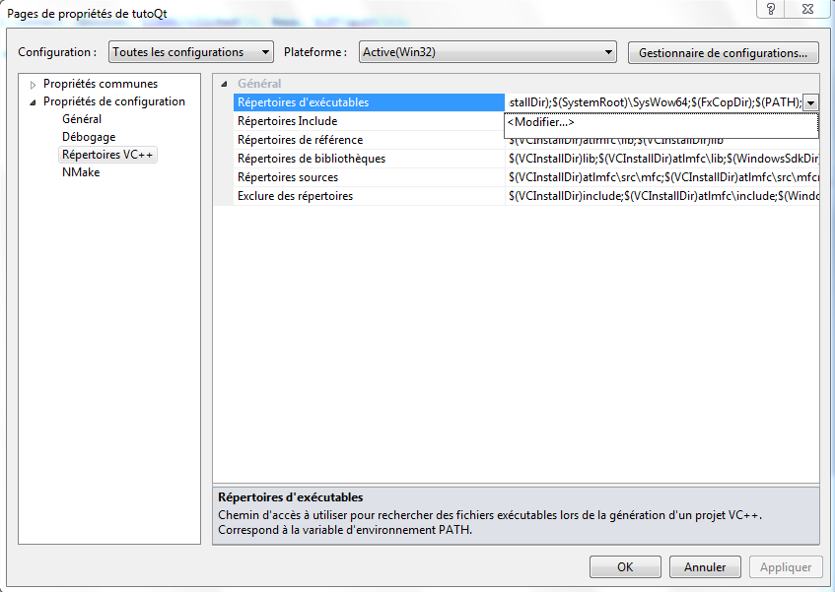The width and height of the screenshot is (835, 592).
Task: Click Gestionnaire de configurations button
Action: (x=723, y=52)
